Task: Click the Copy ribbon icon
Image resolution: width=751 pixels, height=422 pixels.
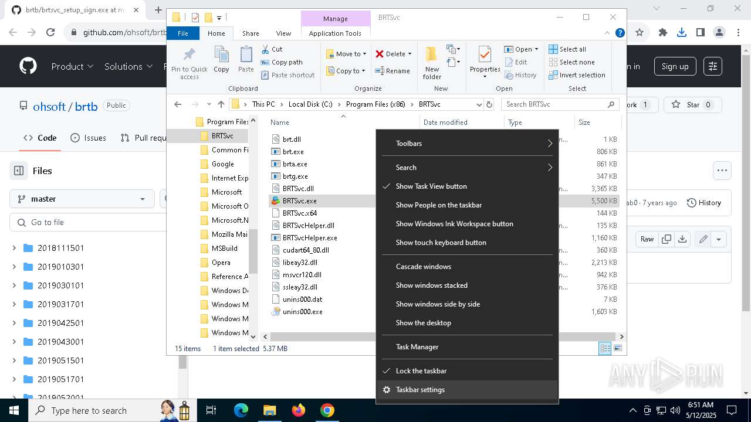Action: (221, 60)
